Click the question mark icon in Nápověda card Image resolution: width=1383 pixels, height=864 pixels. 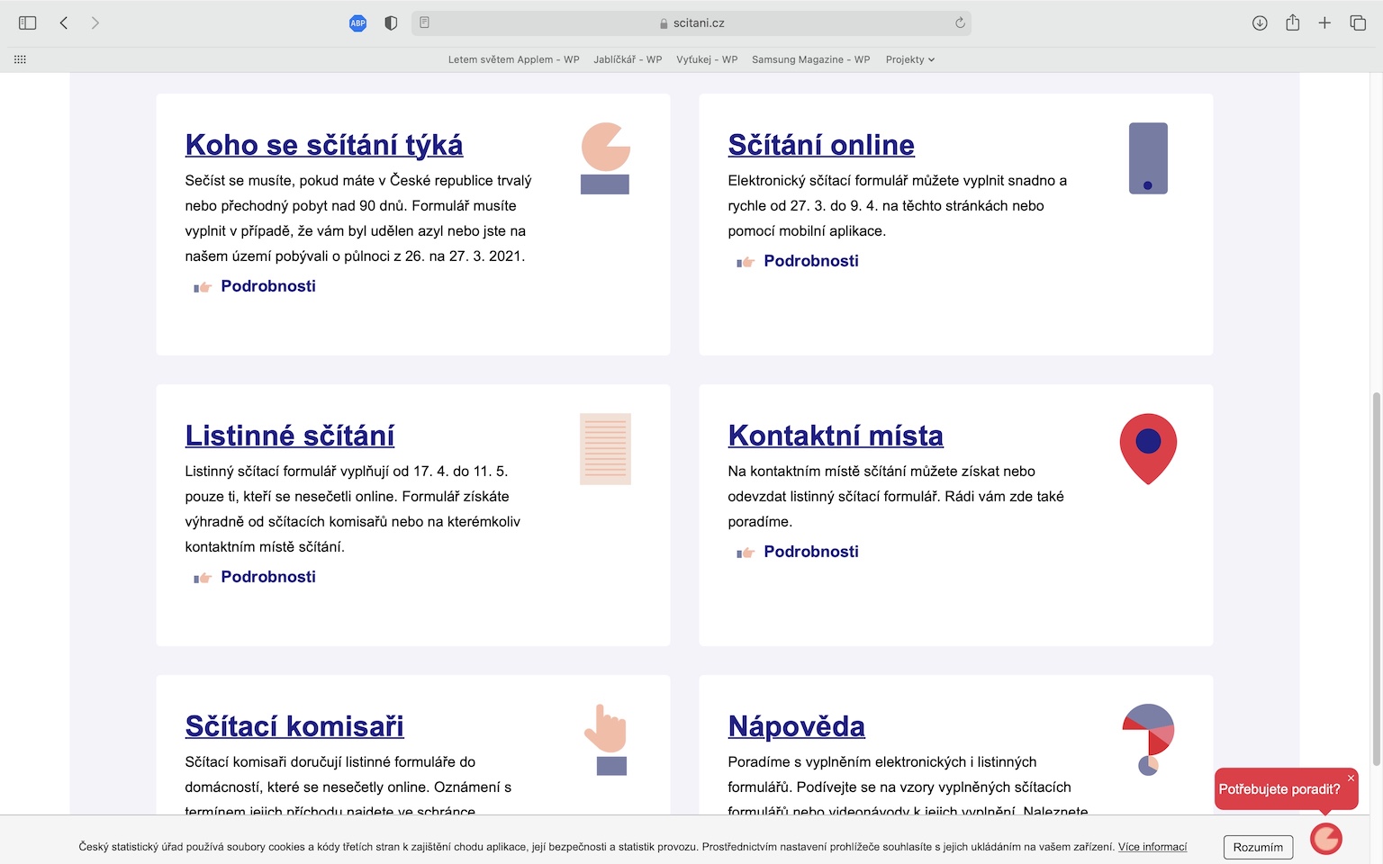pos(1148,740)
